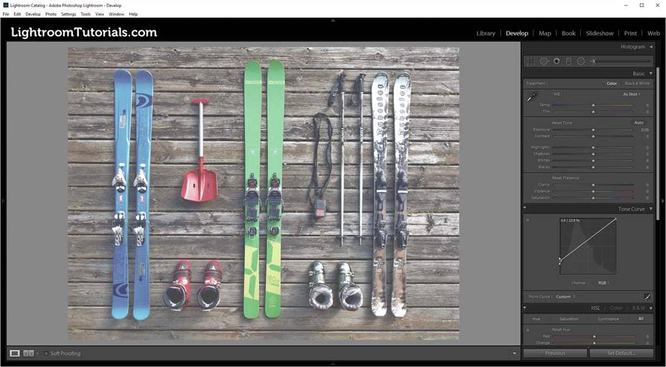Toggle the HSL panel switch
The image size is (666, 367).
pyautogui.click(x=526, y=308)
